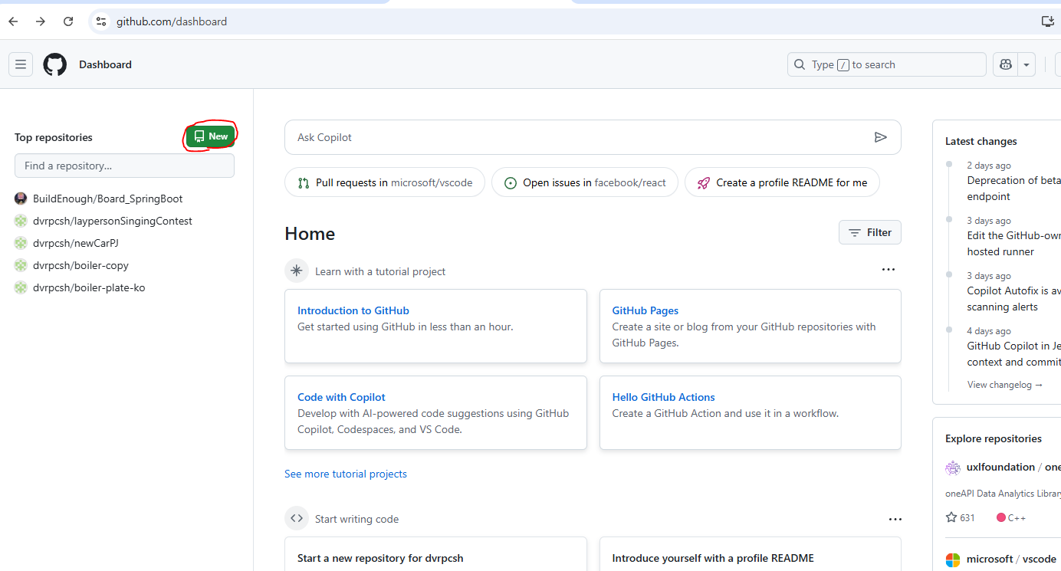Open dvrpcsh/laypersonSingingContest repository
This screenshot has height=571, width=1061.
(x=113, y=221)
